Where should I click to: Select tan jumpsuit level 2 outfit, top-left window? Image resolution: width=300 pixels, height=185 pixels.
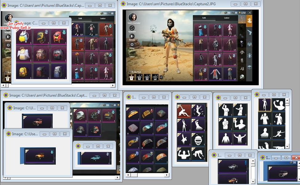pyautogui.click(x=91, y=44)
